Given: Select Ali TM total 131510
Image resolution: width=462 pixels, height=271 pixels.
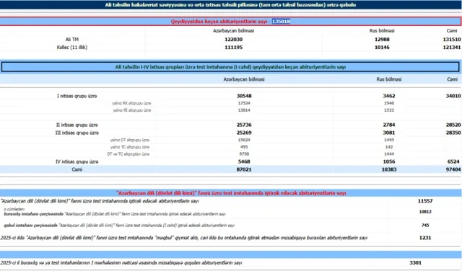Looking at the screenshot, I should 452,39.
